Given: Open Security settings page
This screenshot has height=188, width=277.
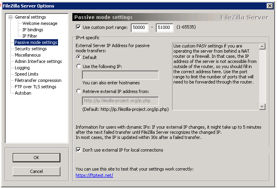Looking at the screenshot, I should point(31,49).
